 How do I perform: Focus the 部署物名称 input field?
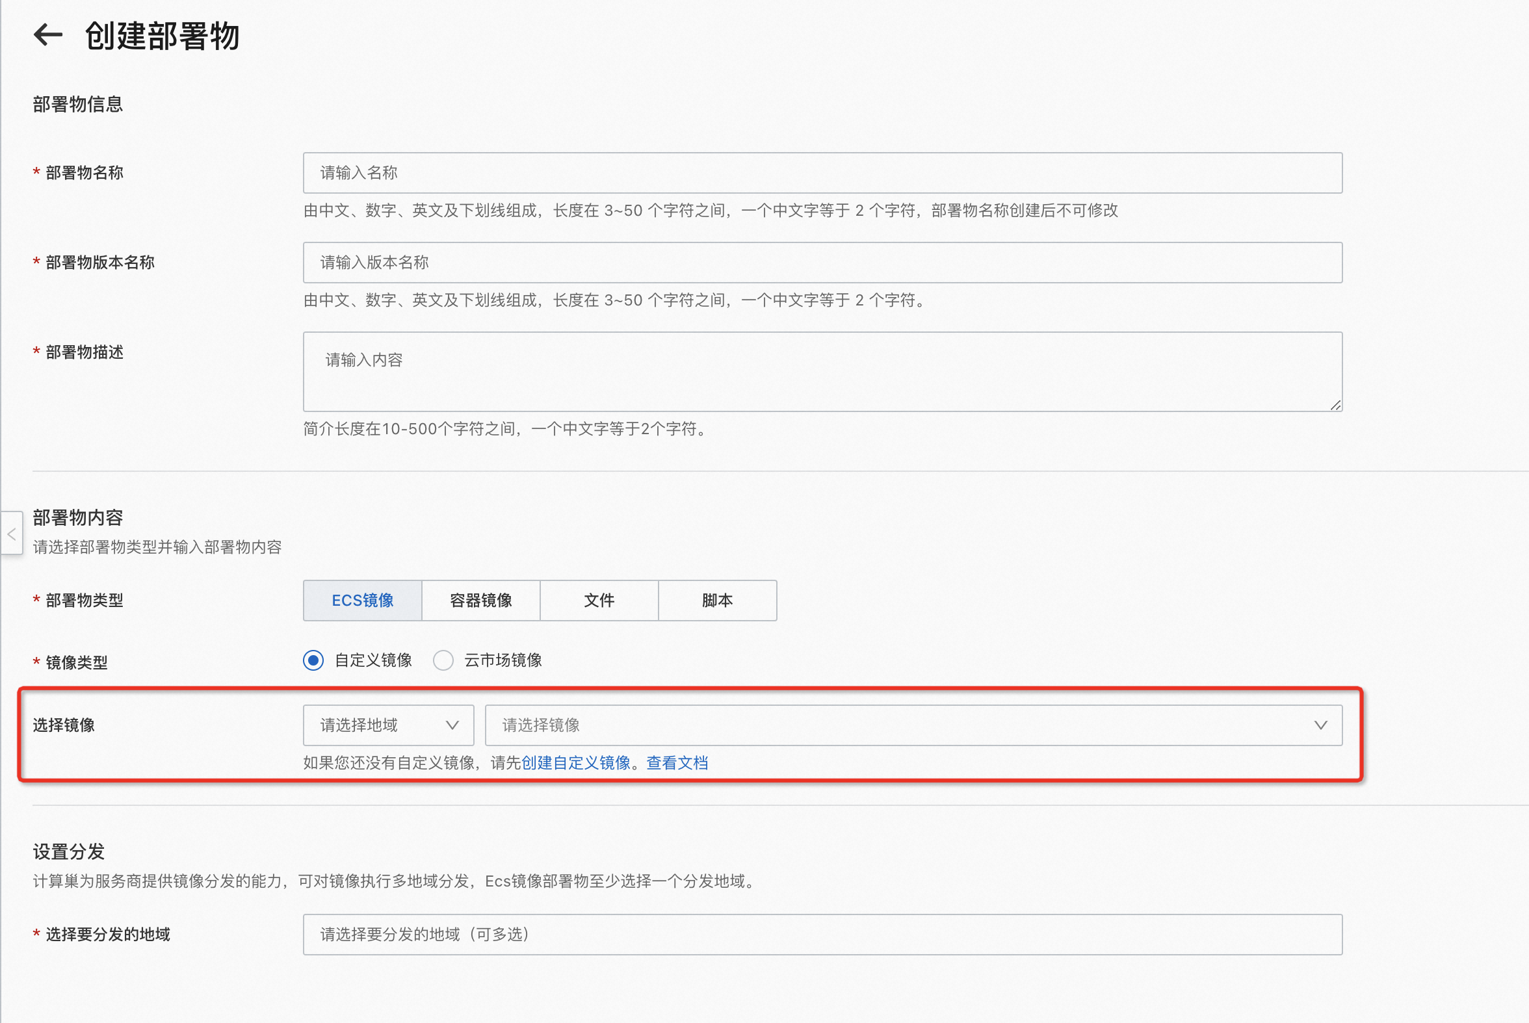(x=822, y=173)
